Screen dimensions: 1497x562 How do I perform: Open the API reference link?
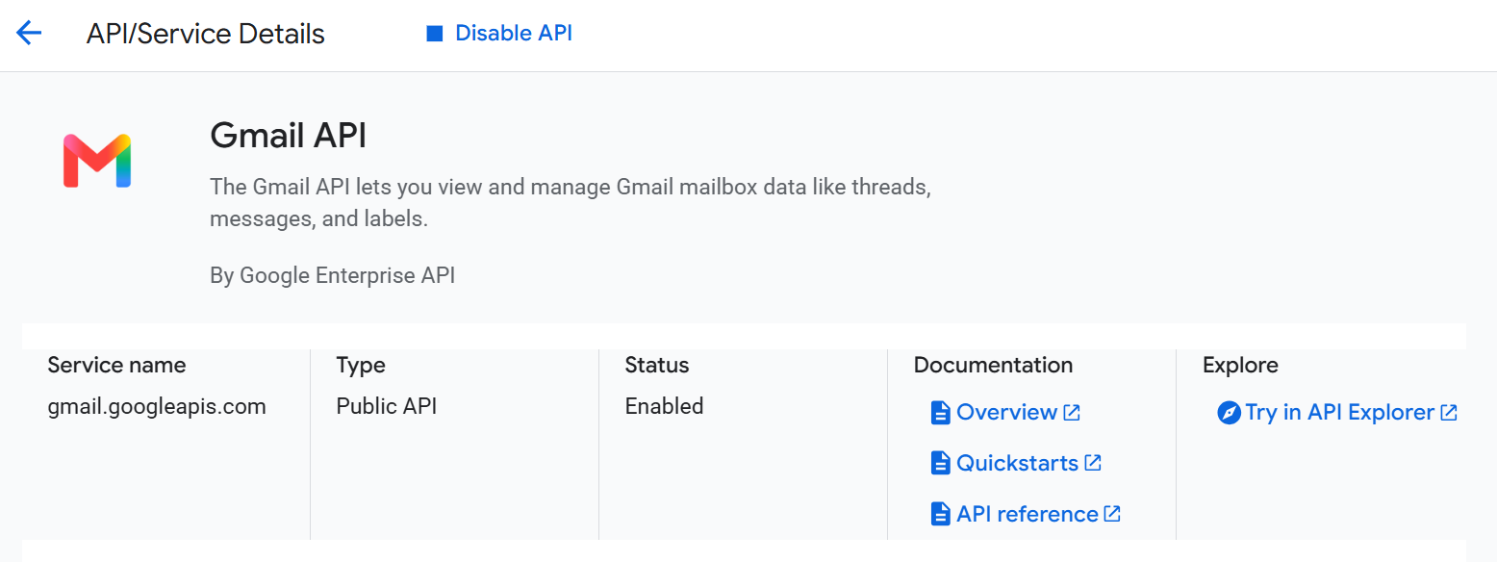coord(1027,515)
